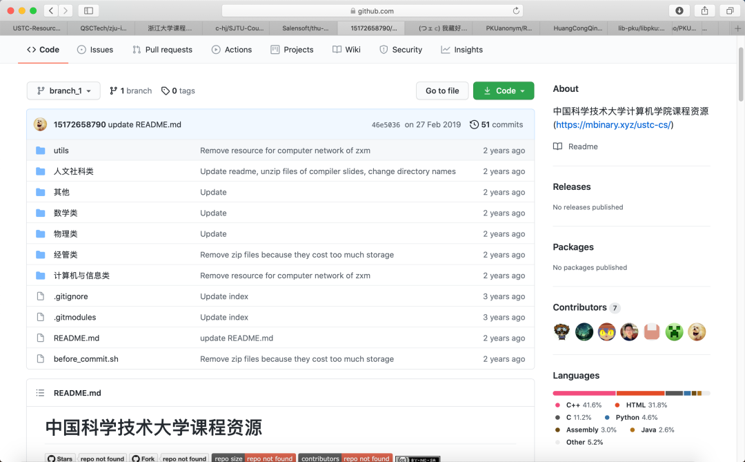Screen dimensions: 745x462
Task: Open the Pull requests tab
Action: click(x=163, y=50)
